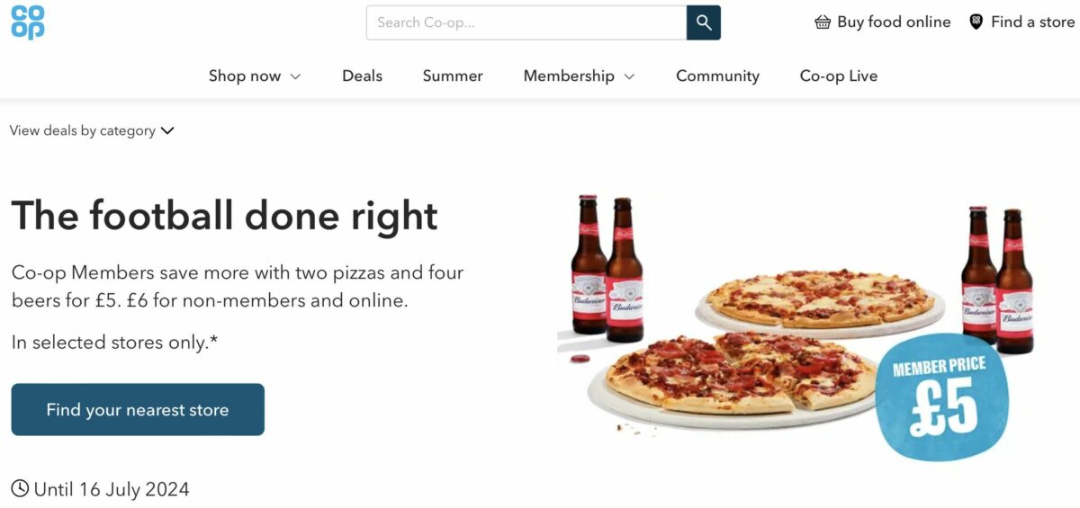1080x508 pixels.
Task: Click the Co-op logo
Action: (28, 22)
